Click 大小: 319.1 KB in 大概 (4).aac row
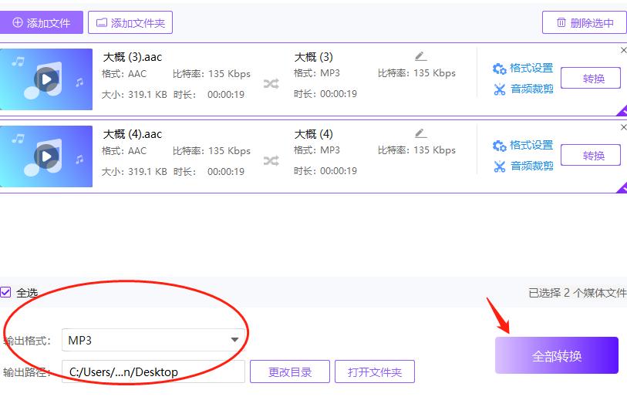Screen dimensions: 627x400 click(x=134, y=172)
